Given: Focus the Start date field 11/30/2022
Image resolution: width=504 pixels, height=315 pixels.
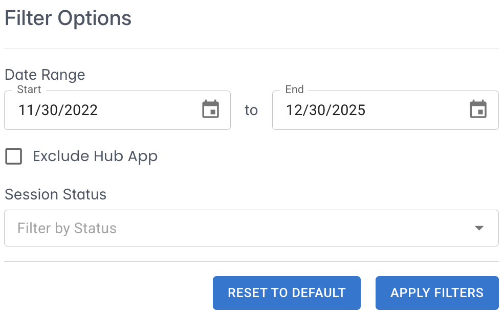Looking at the screenshot, I should point(102,110).
